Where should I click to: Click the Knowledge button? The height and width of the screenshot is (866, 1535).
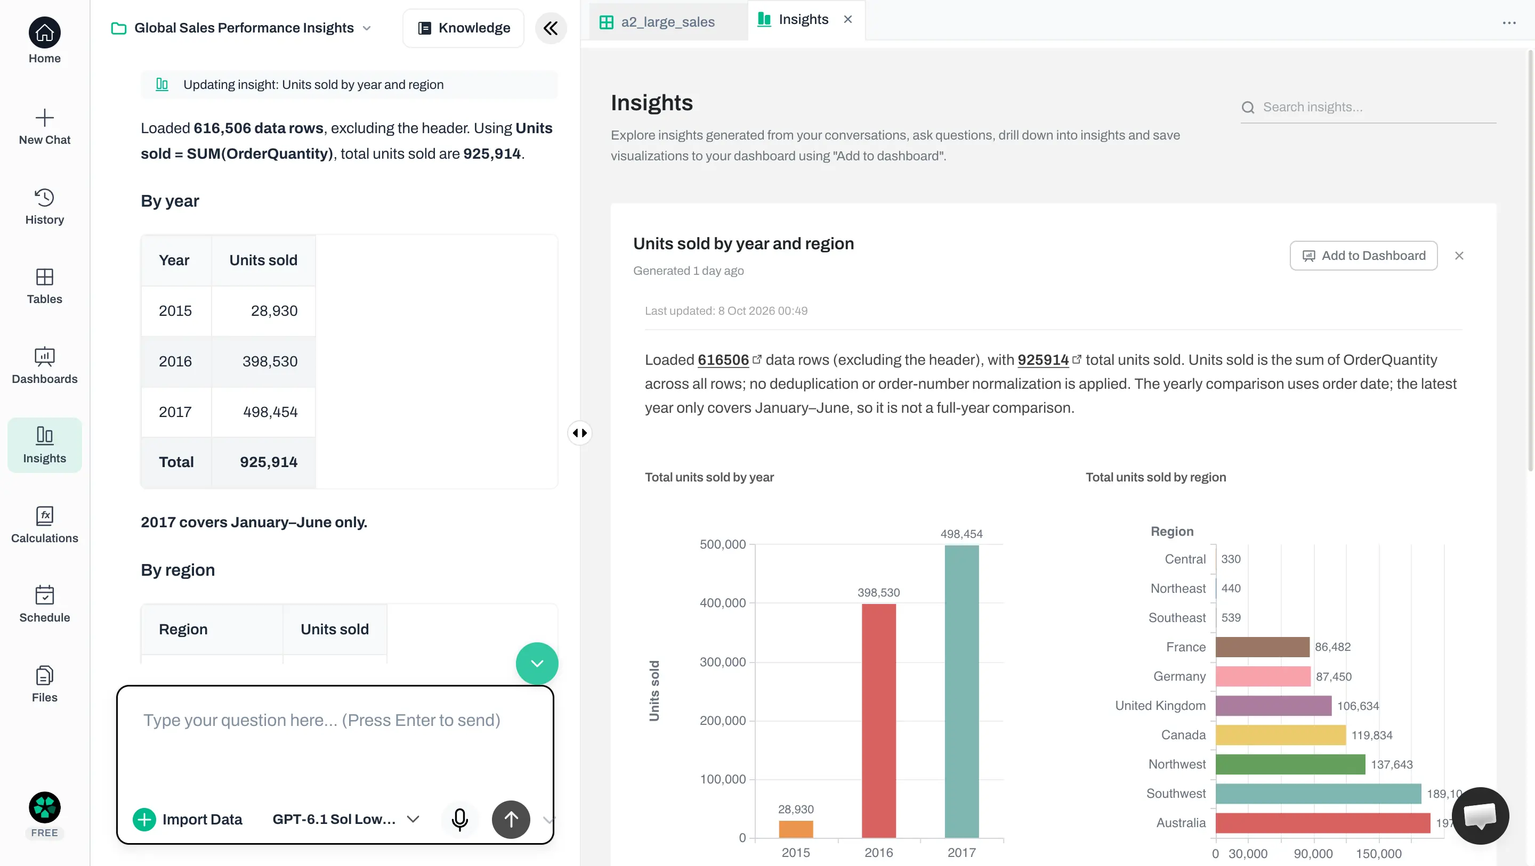coord(464,28)
